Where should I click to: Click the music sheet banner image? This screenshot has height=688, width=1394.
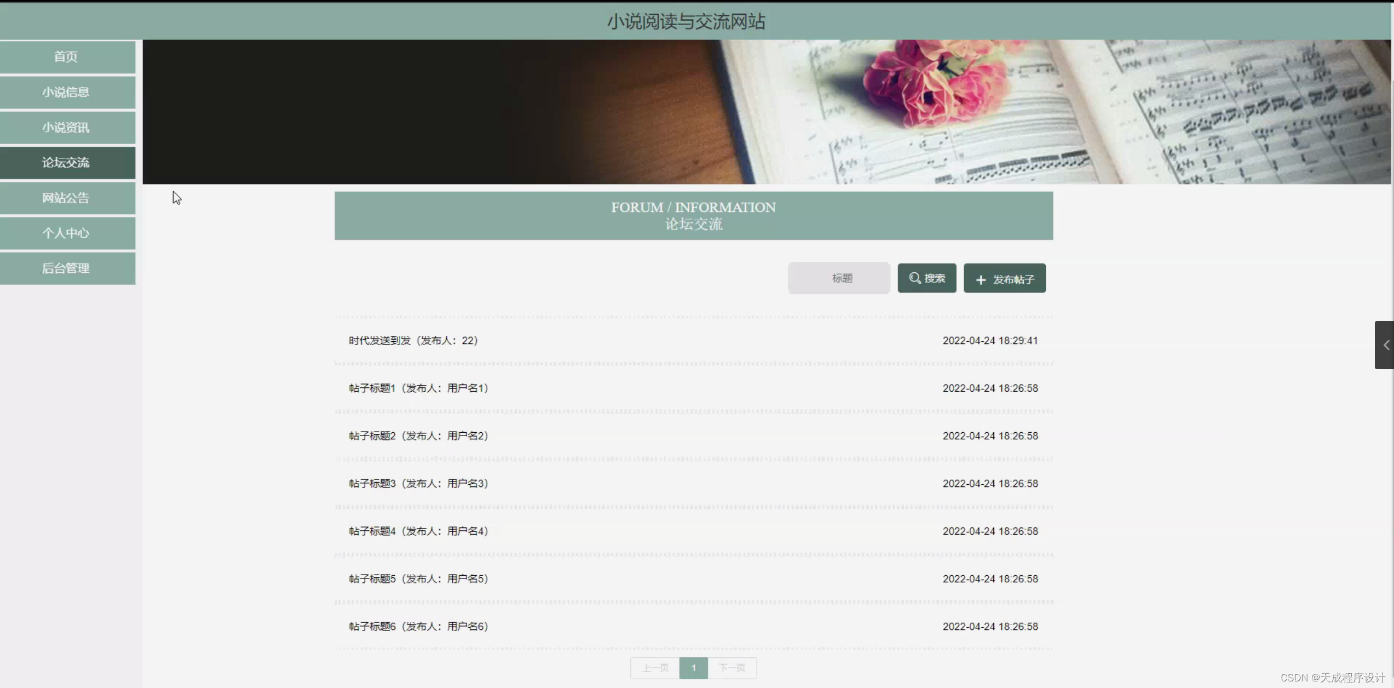[x=767, y=112]
